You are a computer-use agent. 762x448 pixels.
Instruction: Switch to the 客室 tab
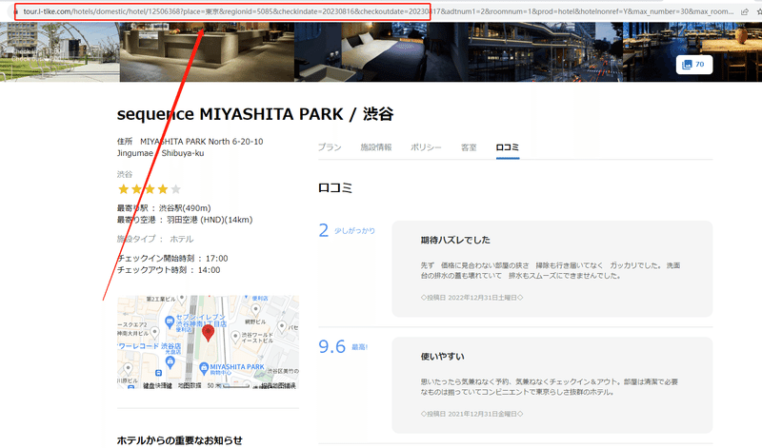pos(469,147)
